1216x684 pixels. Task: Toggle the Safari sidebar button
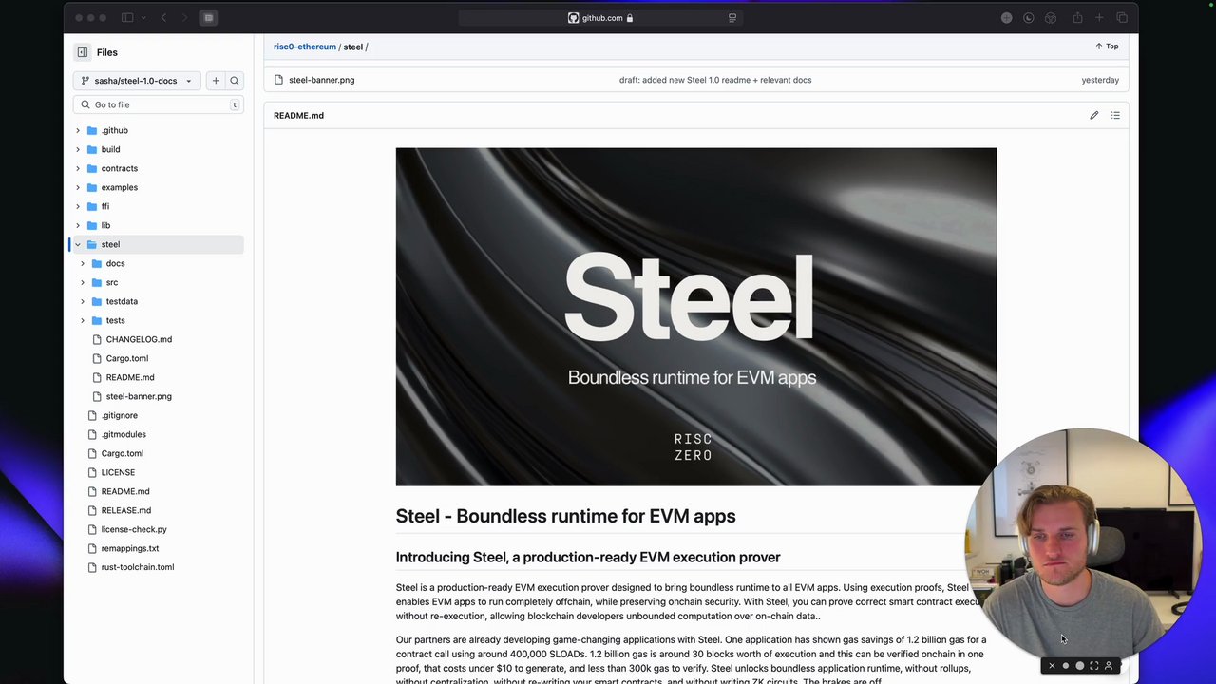[127, 17]
